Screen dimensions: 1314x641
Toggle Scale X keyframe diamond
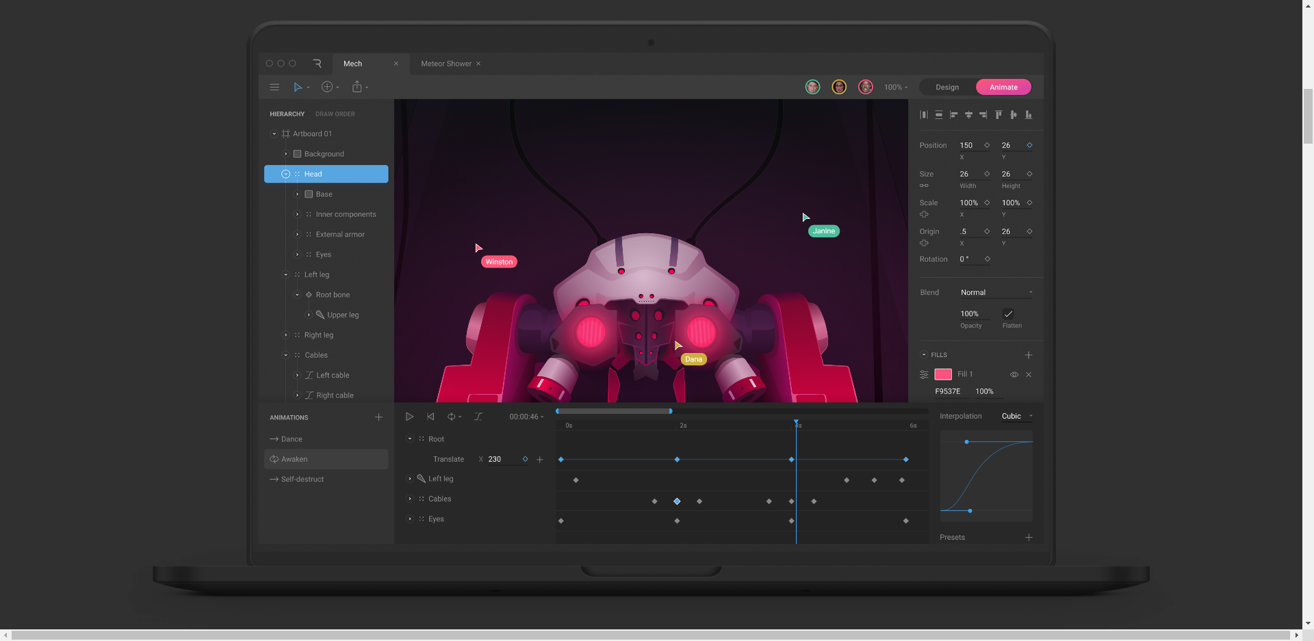coord(987,202)
